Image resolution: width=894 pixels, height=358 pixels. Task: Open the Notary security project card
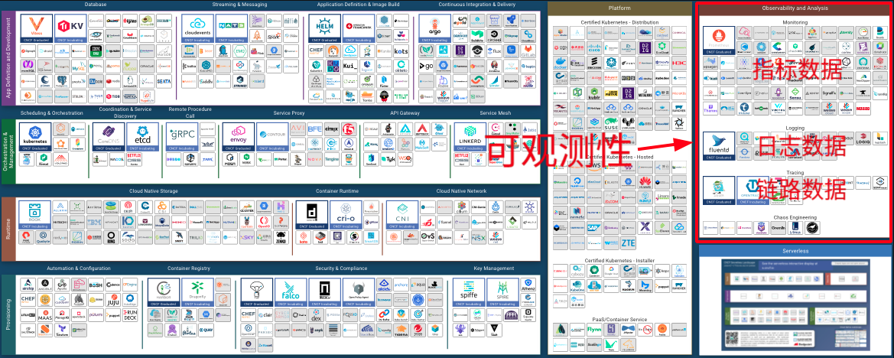(325, 292)
